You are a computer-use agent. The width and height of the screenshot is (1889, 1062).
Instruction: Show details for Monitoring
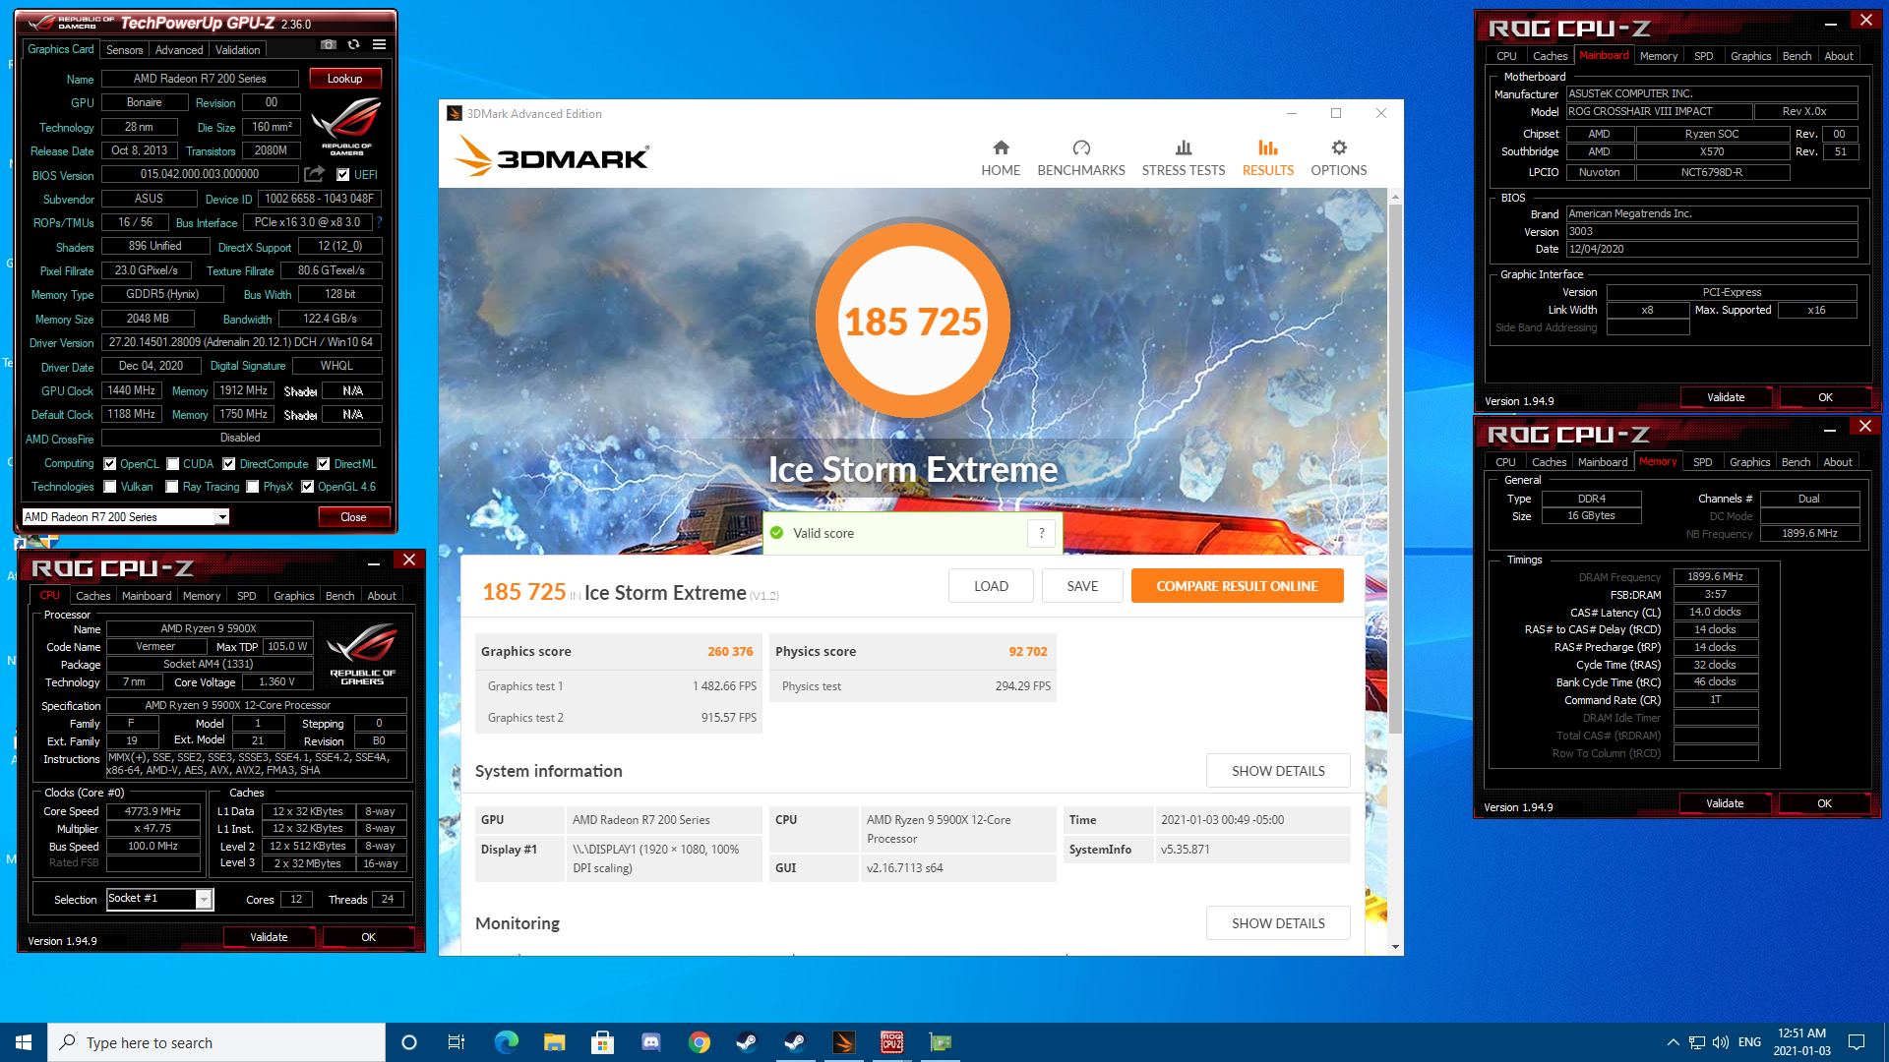tap(1278, 923)
